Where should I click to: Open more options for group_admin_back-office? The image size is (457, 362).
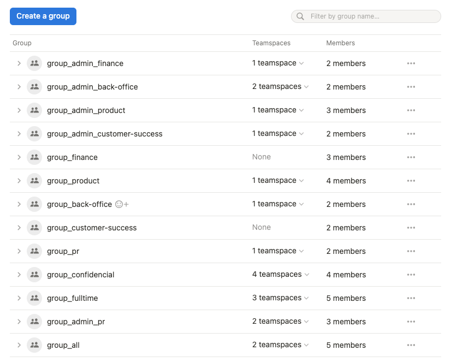point(411,87)
